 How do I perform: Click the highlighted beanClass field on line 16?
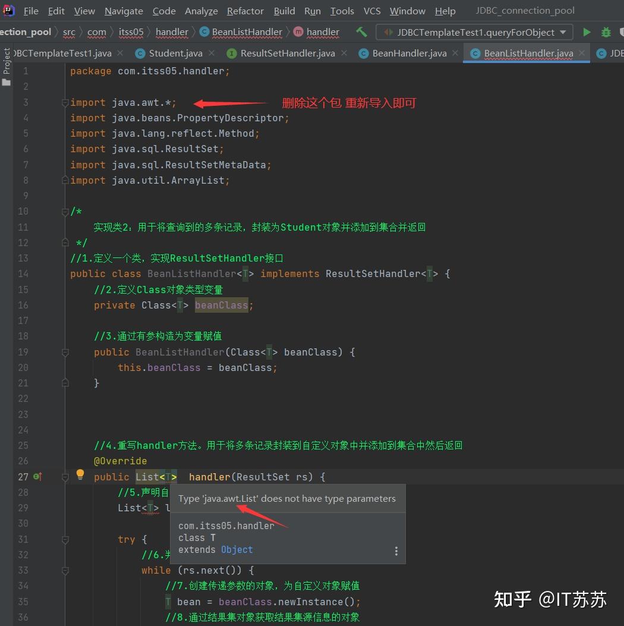(222, 305)
